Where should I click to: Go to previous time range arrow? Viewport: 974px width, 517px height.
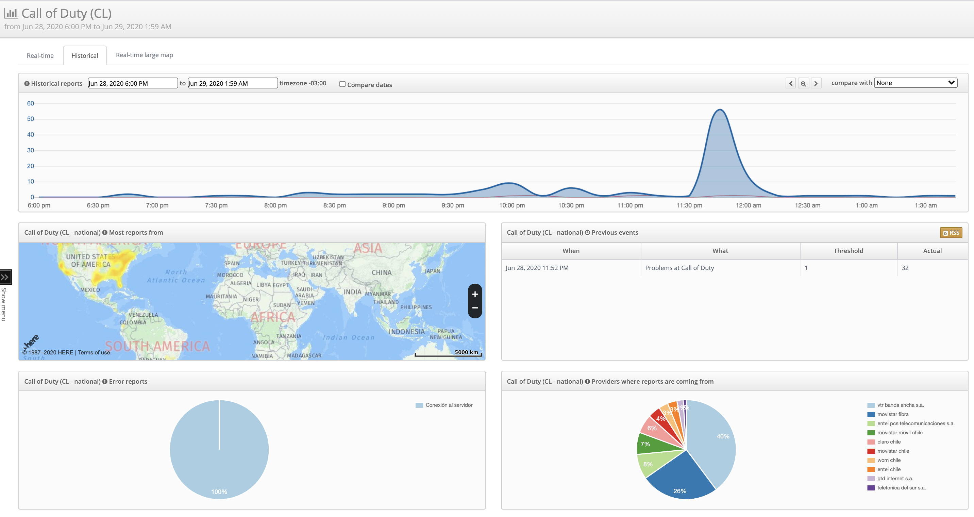(x=791, y=83)
